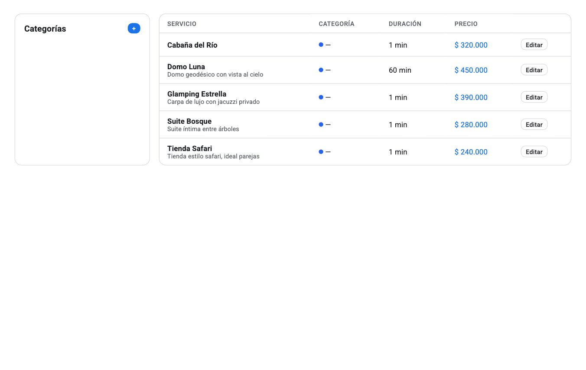Click Cabaña del Río's 1 min duration
Image resolution: width=586 pixels, height=370 pixels.
point(398,45)
